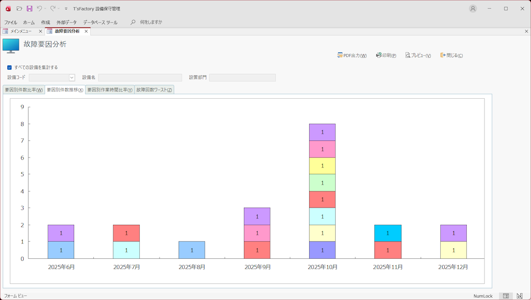
Task: Switch to 要因別件数比率 tab
Action: (x=24, y=90)
